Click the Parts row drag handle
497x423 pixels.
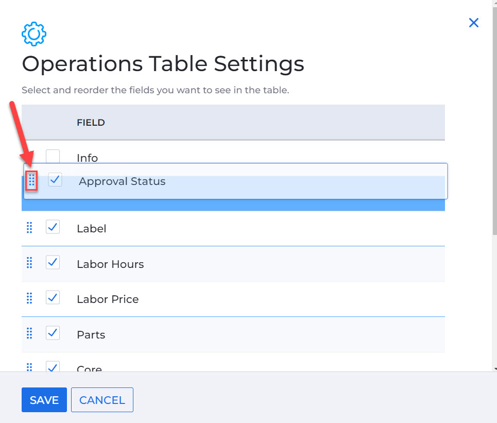click(29, 333)
